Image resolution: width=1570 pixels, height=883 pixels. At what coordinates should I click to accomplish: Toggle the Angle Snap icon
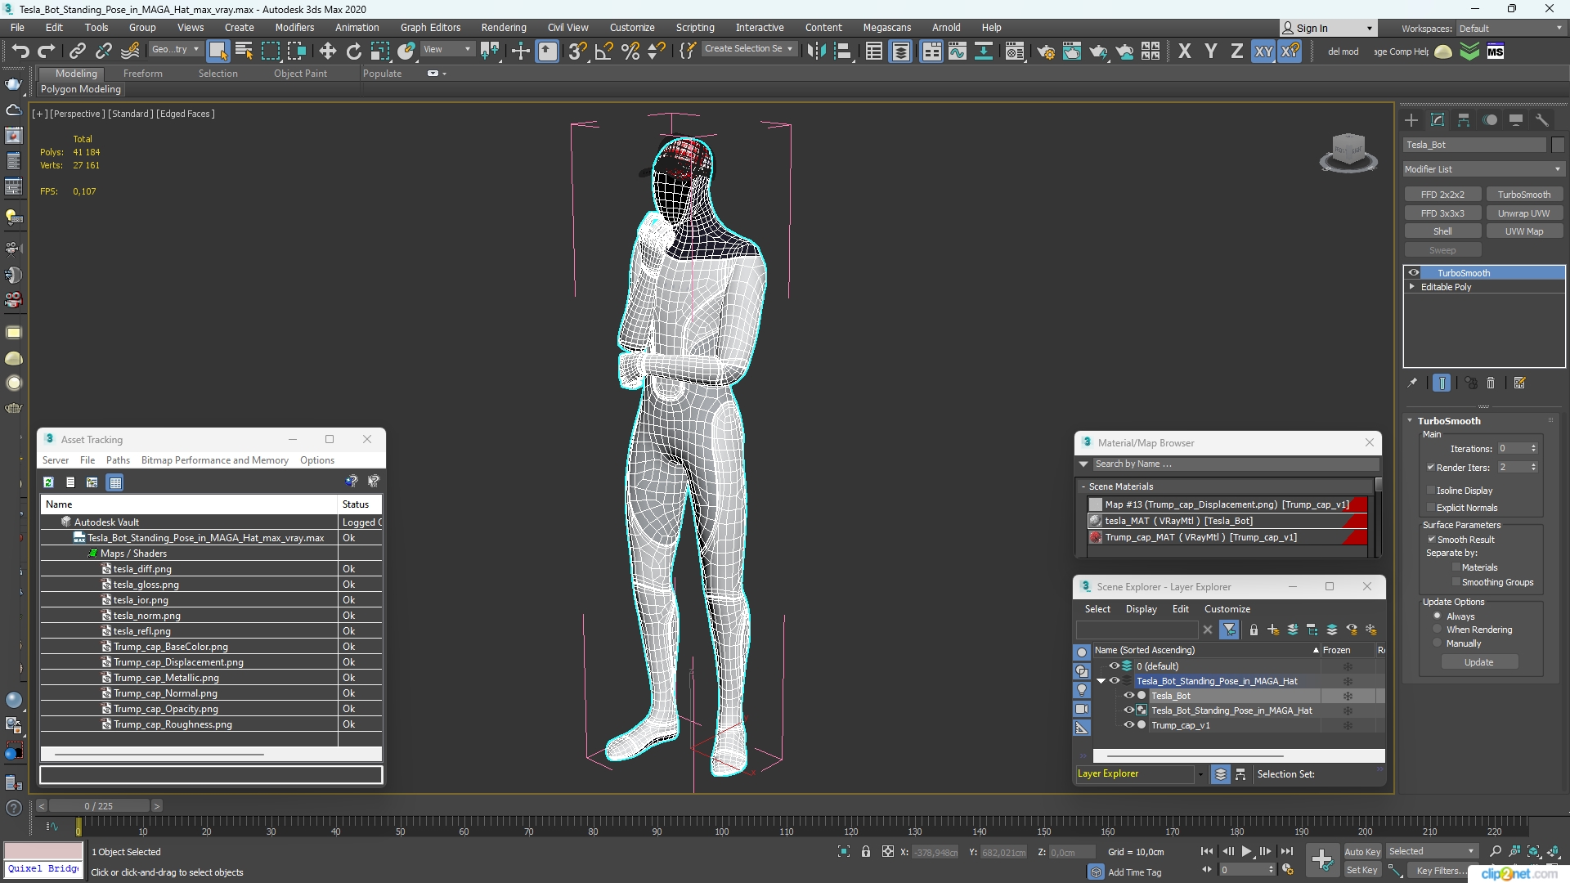[603, 52]
